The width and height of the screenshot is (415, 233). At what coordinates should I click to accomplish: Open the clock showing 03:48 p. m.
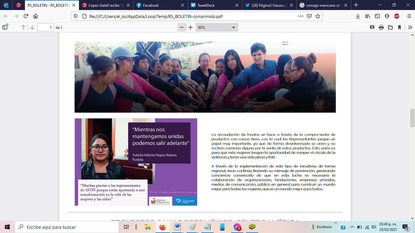click(388, 227)
